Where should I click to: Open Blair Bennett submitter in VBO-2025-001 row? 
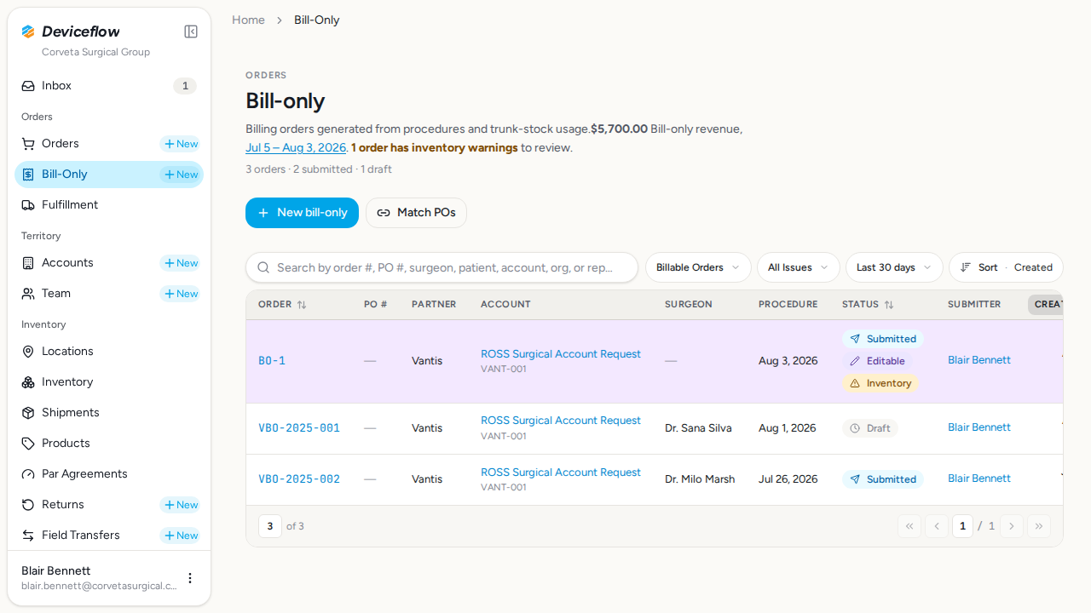click(979, 427)
